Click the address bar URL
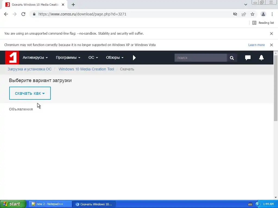The width and height of the screenshot is (278, 208). (82, 14)
